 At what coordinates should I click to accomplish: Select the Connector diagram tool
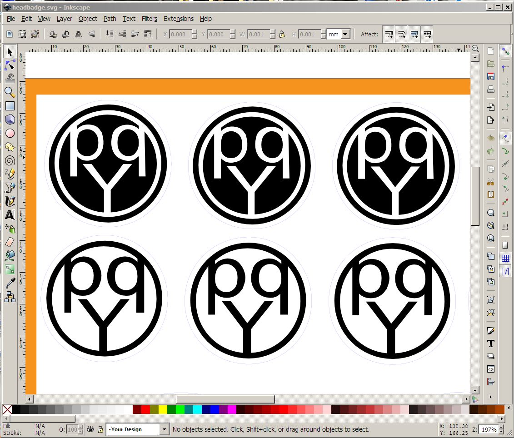tap(10, 297)
